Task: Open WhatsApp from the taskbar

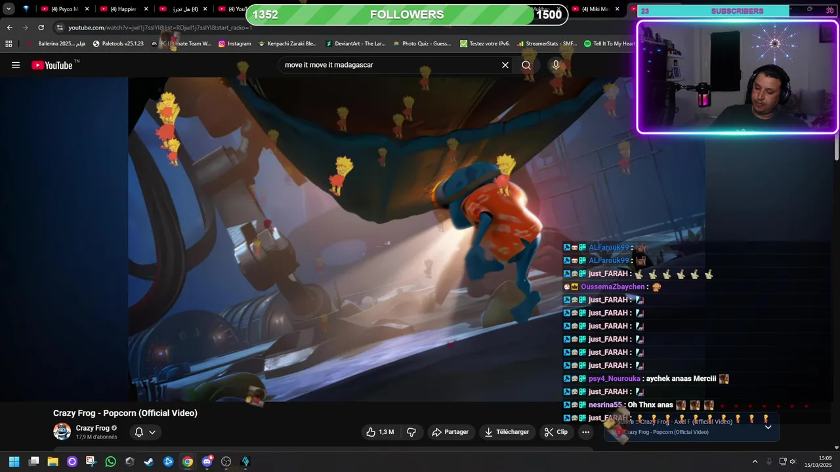Action: coord(110,462)
